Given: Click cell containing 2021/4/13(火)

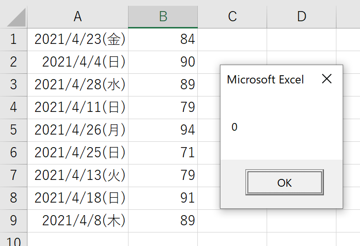Looking at the screenshot, I should click(x=77, y=176).
